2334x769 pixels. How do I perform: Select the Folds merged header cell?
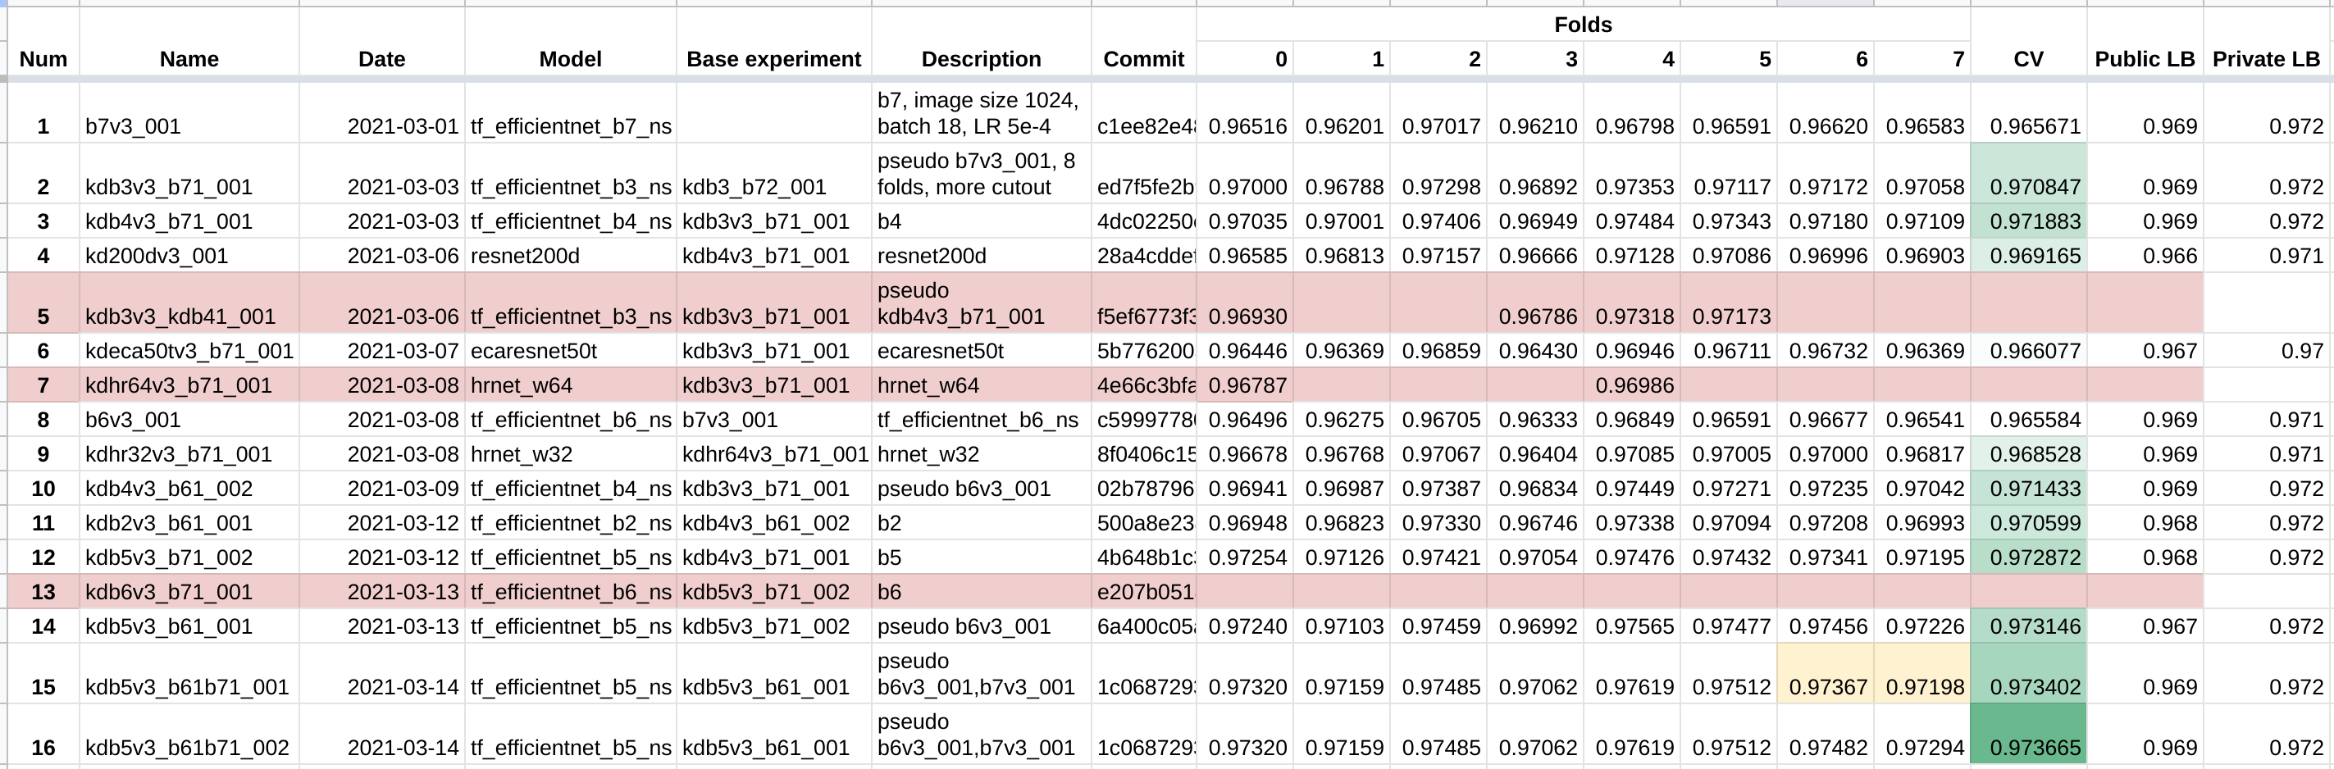(1583, 25)
